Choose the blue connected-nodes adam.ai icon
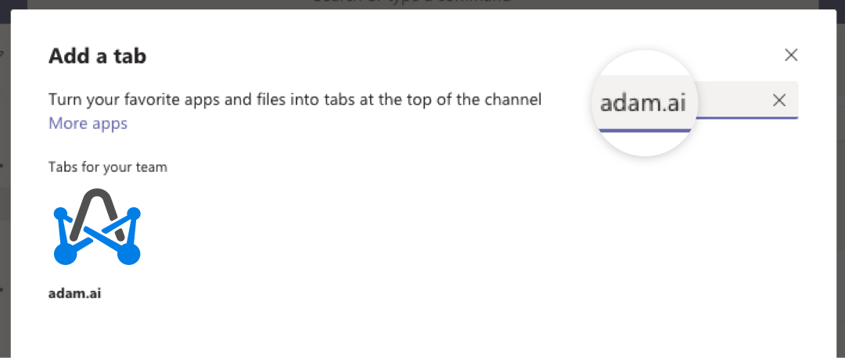The image size is (845, 358). pyautogui.click(x=97, y=227)
